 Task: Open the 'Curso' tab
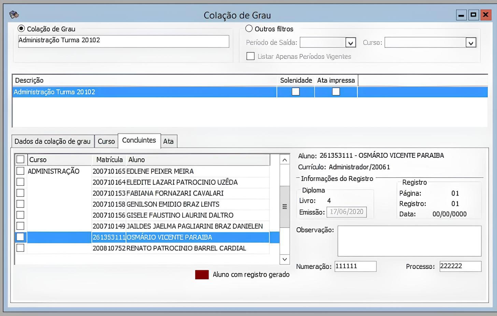(x=106, y=141)
